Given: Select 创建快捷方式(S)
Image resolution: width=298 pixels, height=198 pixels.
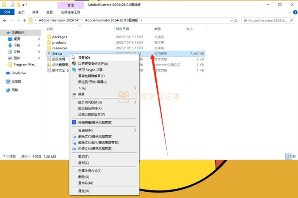Looking at the screenshot, I should tap(104, 170).
